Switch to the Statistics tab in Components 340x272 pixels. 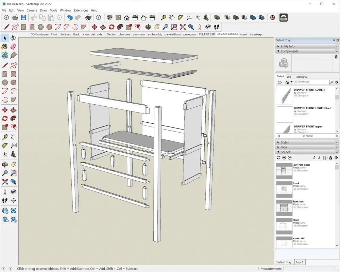[303, 77]
